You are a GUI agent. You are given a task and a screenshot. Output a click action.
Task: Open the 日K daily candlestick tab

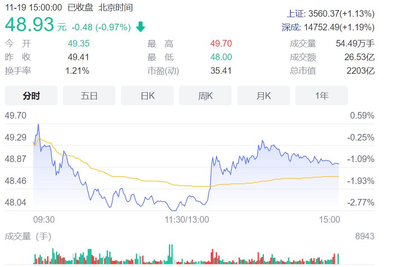coord(147,96)
